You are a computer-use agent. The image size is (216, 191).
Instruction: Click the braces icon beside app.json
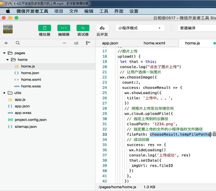click(10, 106)
